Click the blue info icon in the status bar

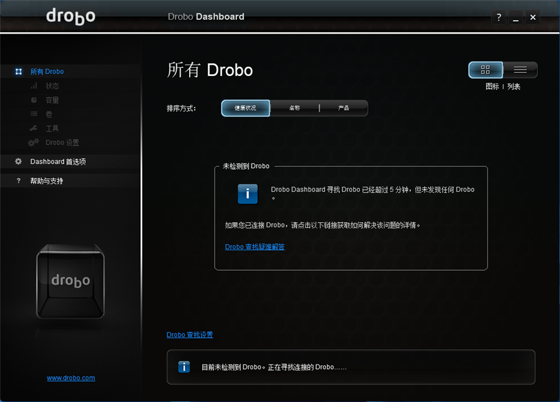[184, 367]
